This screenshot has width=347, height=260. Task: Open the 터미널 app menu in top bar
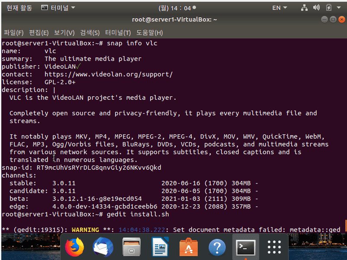click(58, 8)
